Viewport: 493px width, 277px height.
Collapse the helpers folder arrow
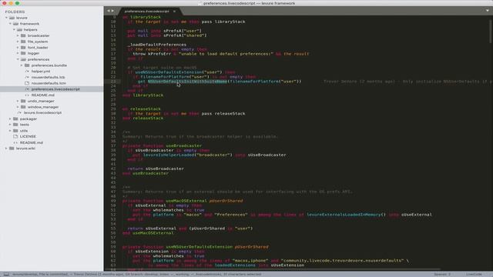tap(14, 29)
